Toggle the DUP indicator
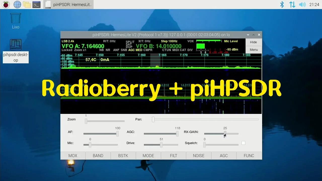The image size is (322, 181). [130, 47]
